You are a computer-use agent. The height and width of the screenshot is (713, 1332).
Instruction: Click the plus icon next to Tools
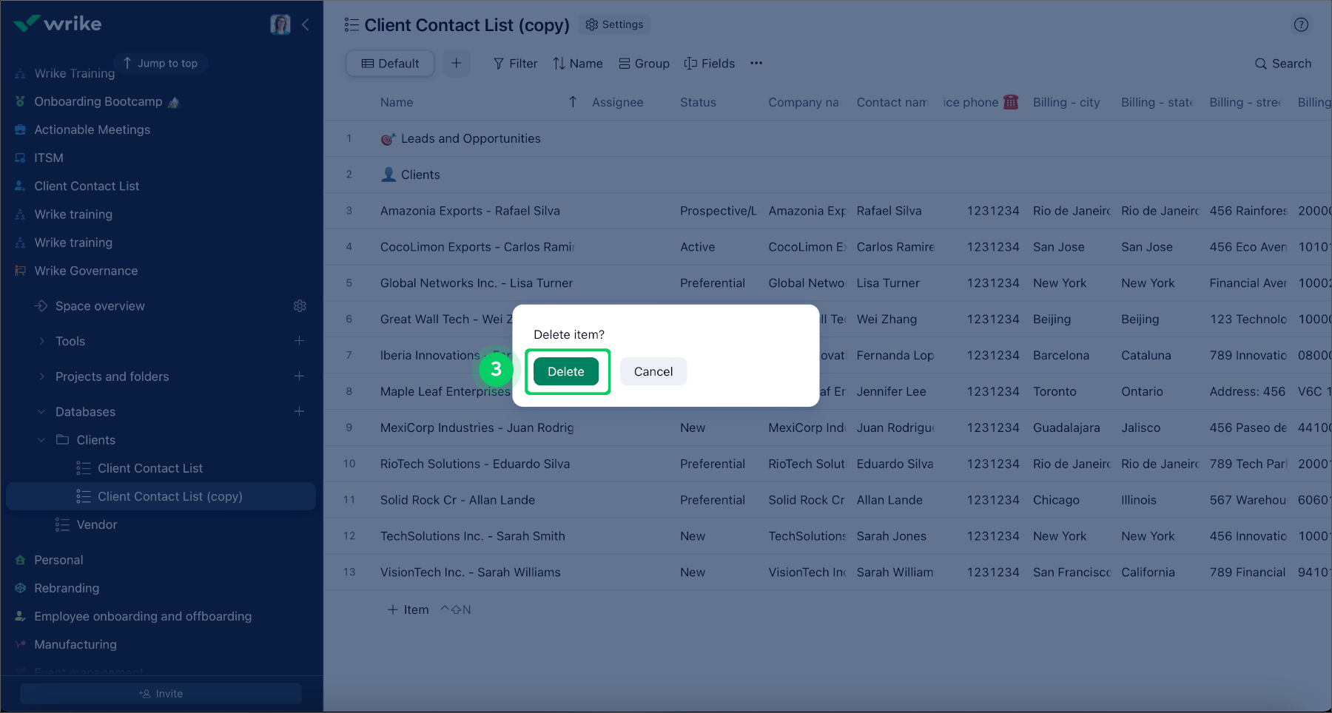(299, 341)
